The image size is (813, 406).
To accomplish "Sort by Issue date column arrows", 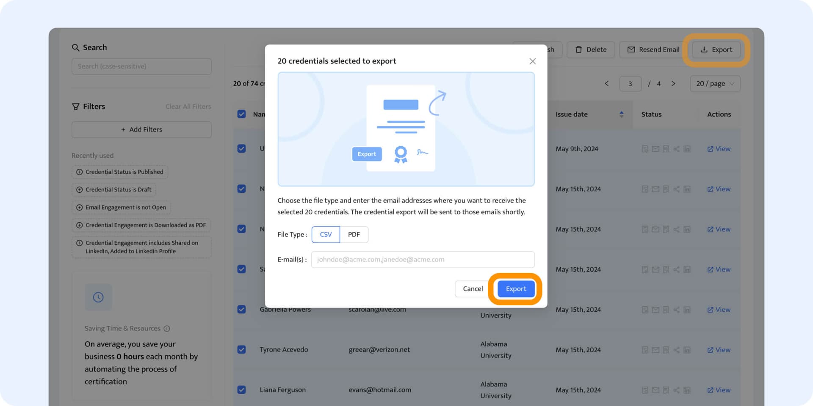I will click(x=621, y=114).
